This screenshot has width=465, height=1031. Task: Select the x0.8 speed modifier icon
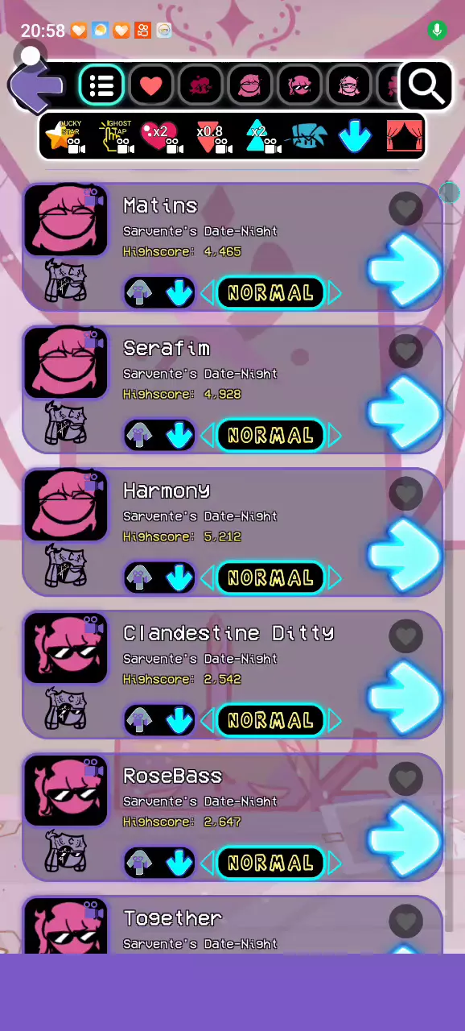pyautogui.click(x=211, y=137)
